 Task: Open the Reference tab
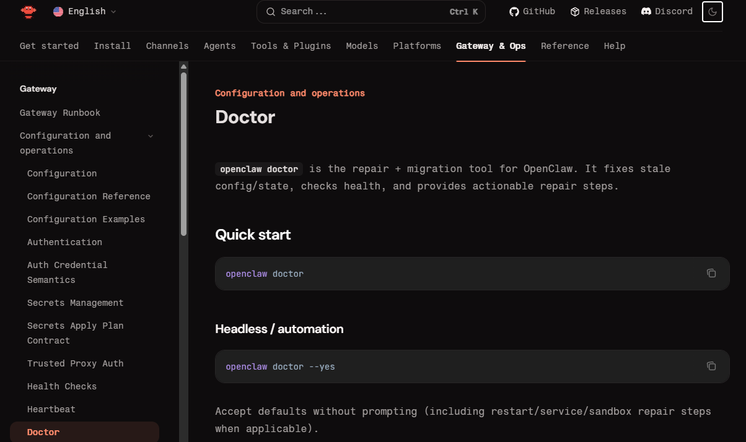565,46
